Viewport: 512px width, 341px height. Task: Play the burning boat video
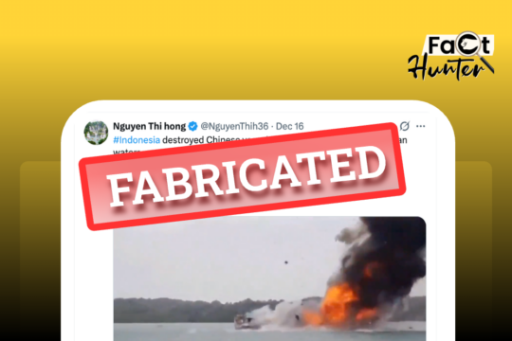(x=269, y=278)
